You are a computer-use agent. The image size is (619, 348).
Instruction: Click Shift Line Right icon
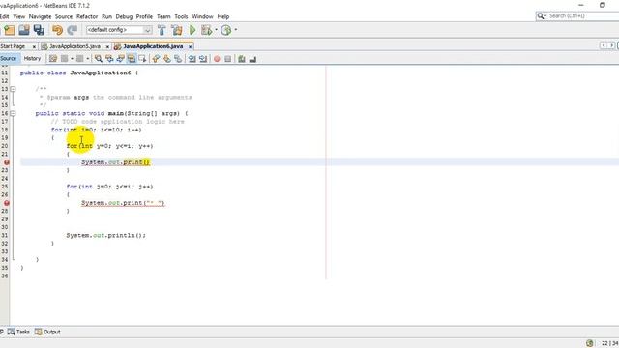(x=203, y=59)
